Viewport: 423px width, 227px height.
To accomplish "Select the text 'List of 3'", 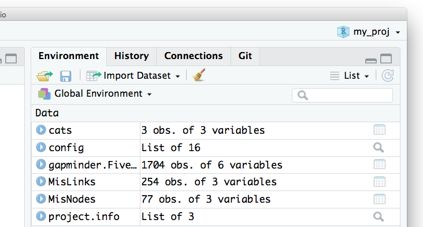I will (x=168, y=217).
